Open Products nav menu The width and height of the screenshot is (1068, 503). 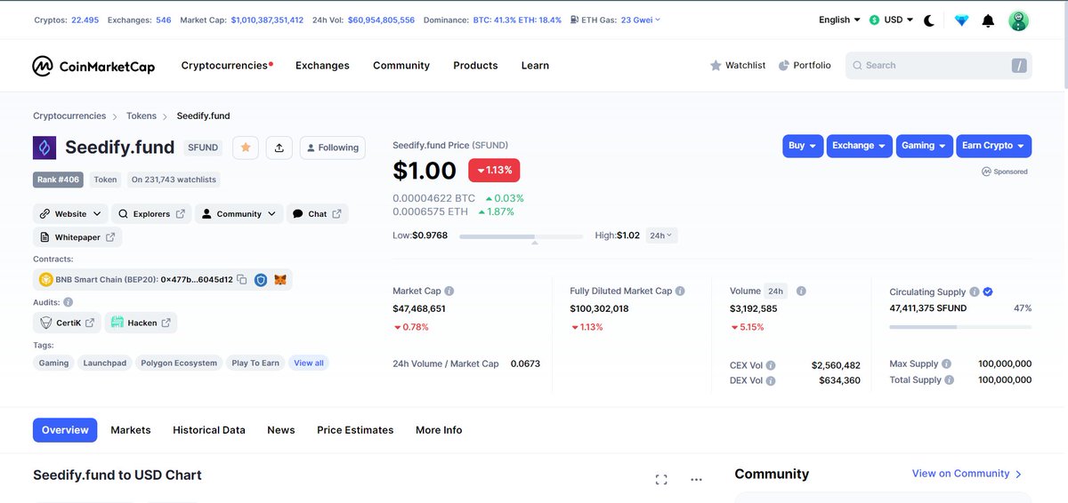[x=475, y=66]
